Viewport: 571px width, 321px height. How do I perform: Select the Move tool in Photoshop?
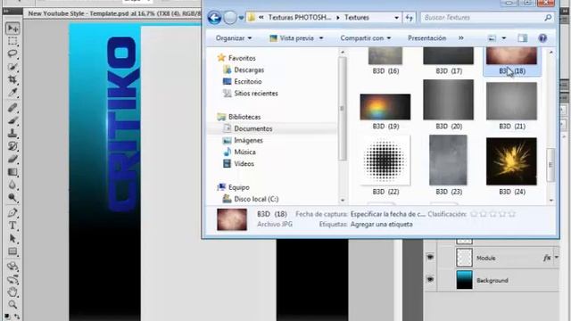click(12, 28)
